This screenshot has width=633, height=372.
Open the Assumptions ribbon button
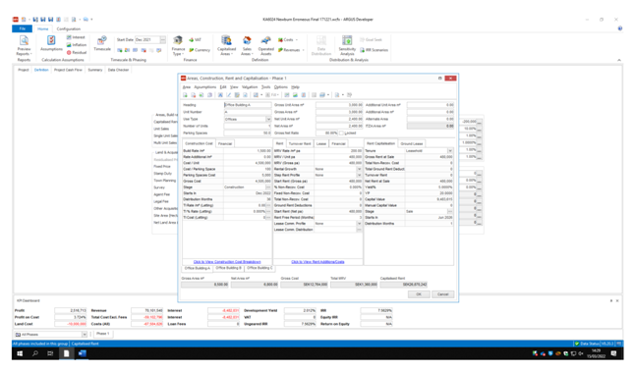(51, 44)
